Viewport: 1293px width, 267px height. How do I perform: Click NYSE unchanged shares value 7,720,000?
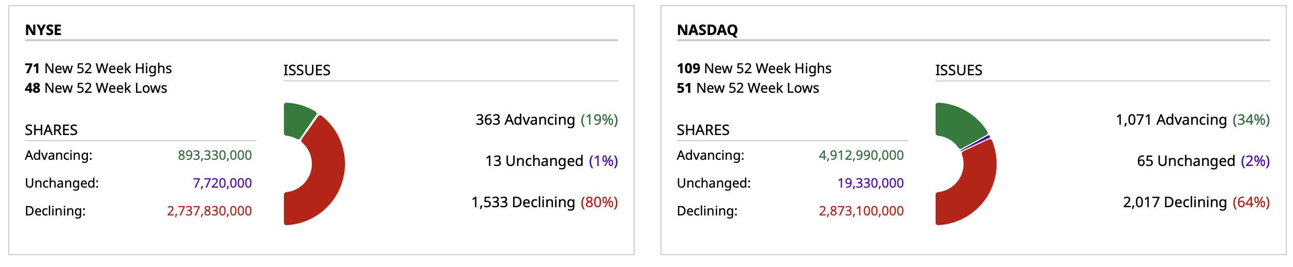(222, 183)
